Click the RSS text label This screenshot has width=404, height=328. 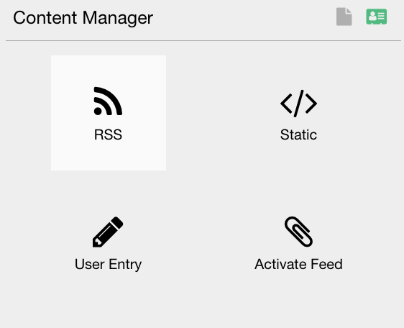tap(108, 135)
